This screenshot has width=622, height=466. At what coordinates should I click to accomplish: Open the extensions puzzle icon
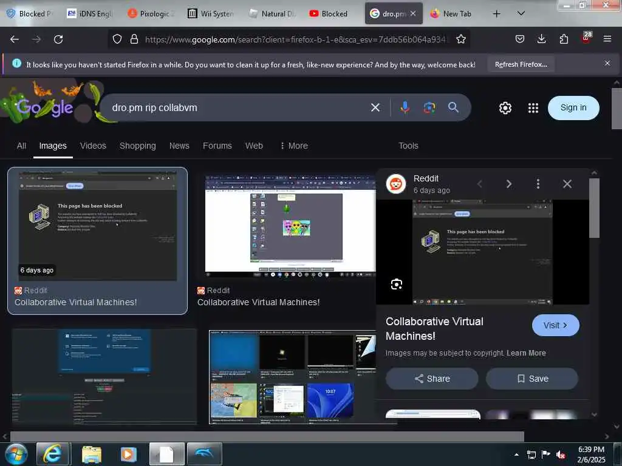564,39
